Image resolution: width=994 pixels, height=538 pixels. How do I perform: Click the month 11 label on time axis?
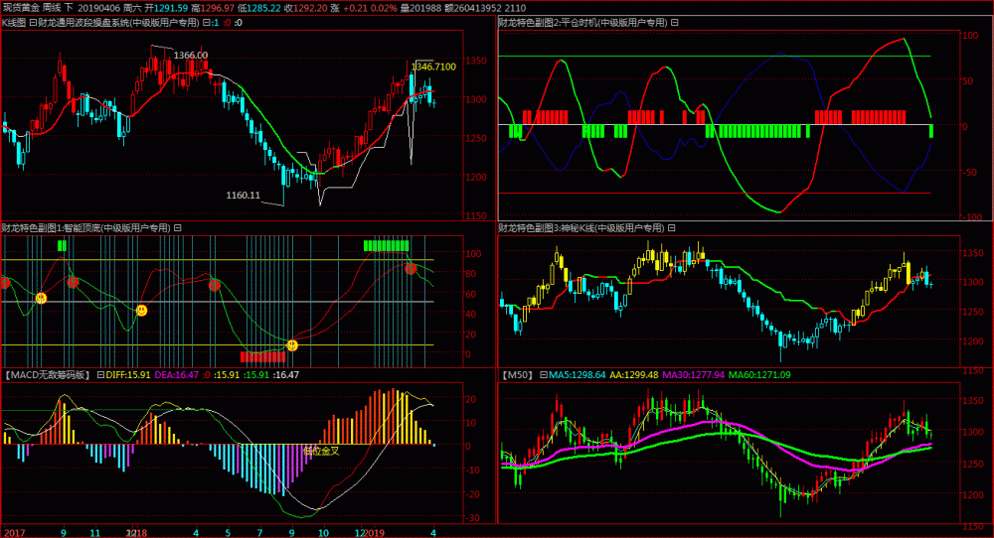pos(94,532)
